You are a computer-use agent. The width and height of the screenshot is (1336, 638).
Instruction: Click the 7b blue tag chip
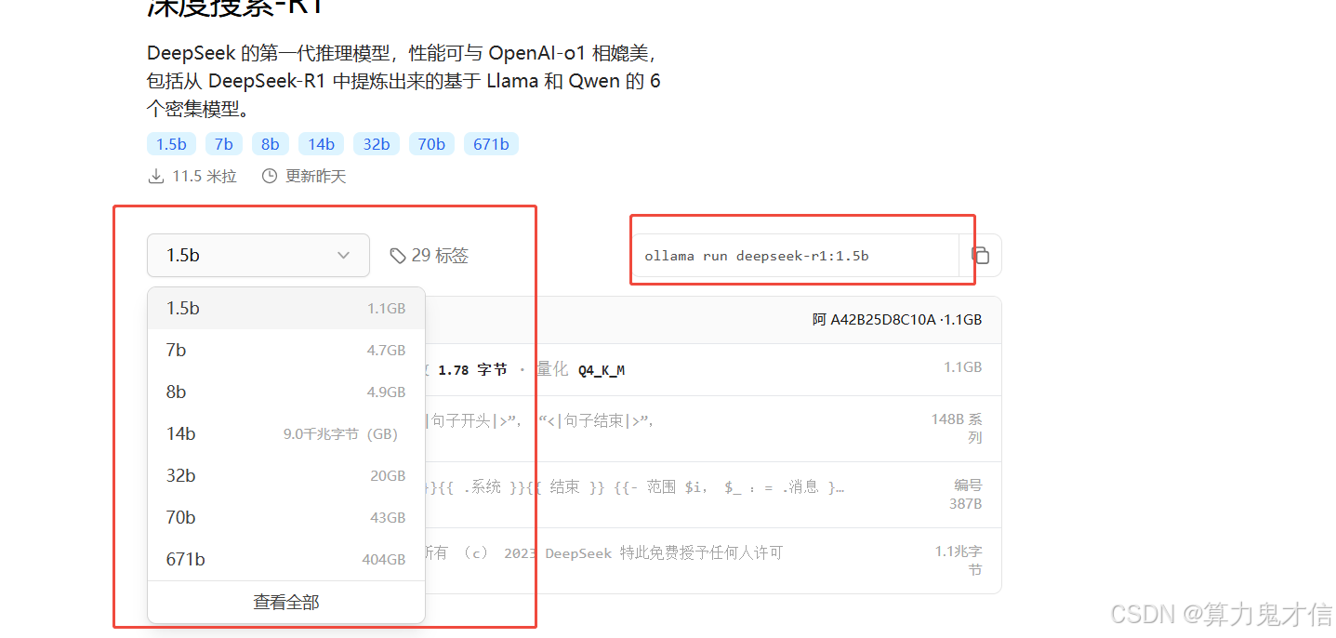coord(224,143)
